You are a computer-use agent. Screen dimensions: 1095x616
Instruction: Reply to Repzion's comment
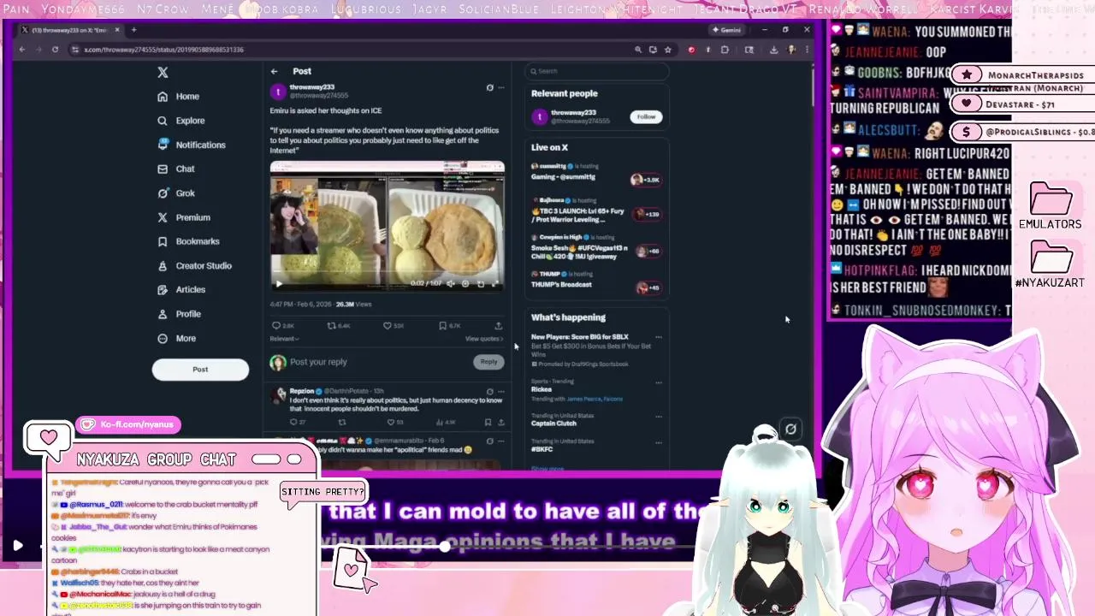[296, 422]
